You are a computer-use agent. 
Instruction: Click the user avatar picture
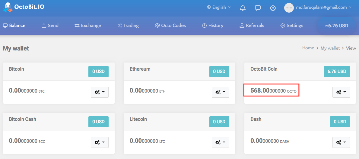[289, 8]
